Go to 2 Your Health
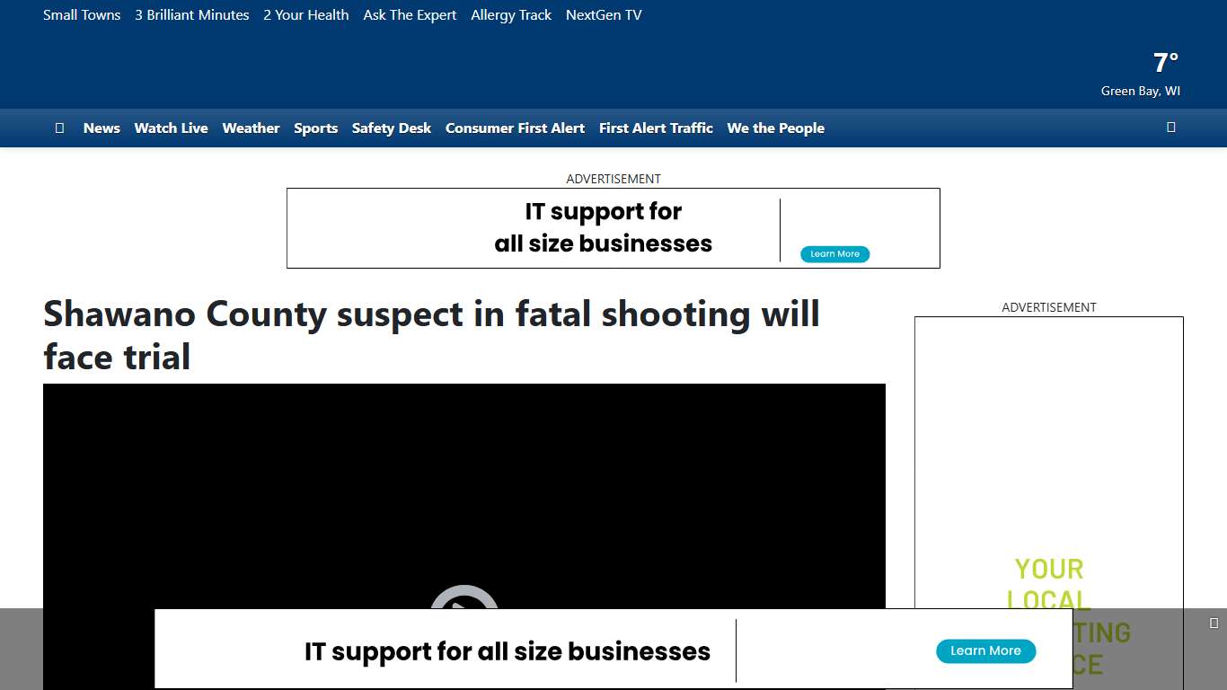 pyautogui.click(x=305, y=15)
